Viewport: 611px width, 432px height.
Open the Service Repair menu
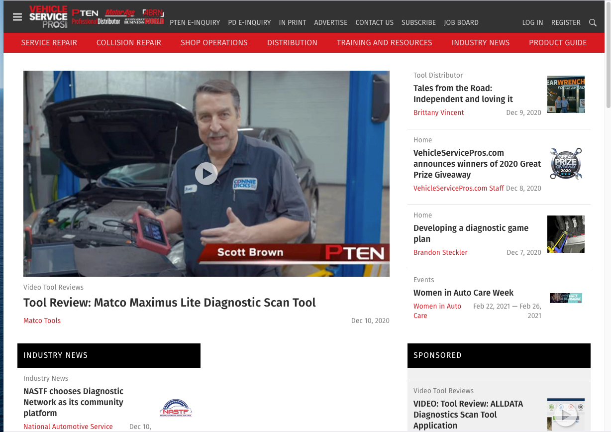point(49,43)
